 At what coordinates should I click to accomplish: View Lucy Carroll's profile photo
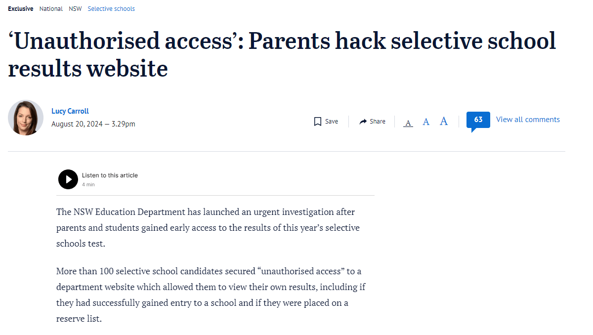click(25, 118)
